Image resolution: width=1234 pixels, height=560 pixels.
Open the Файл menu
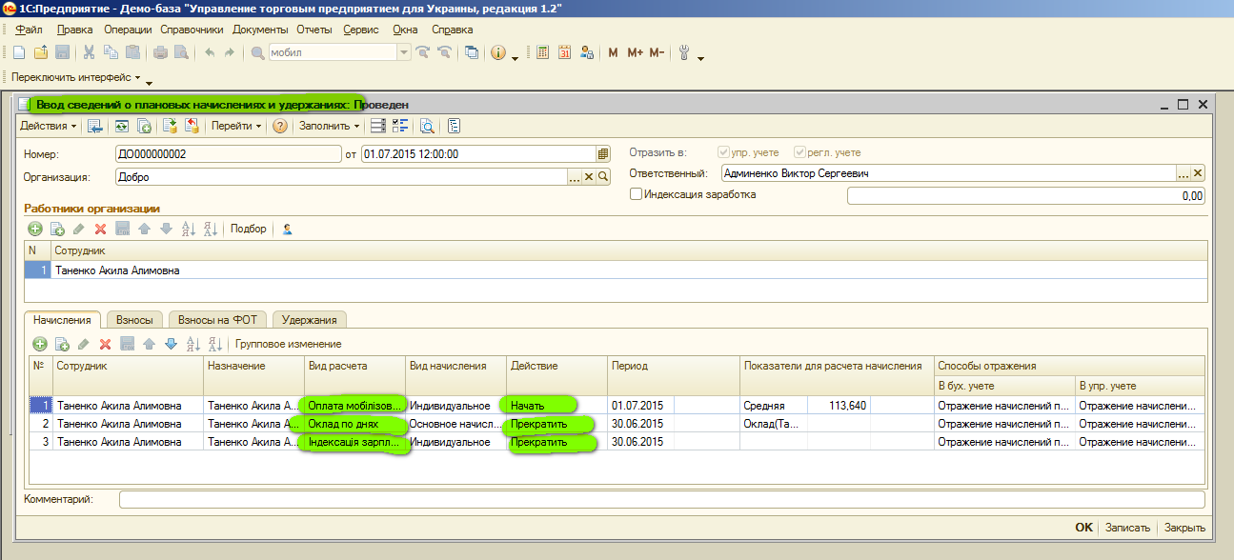coord(30,30)
